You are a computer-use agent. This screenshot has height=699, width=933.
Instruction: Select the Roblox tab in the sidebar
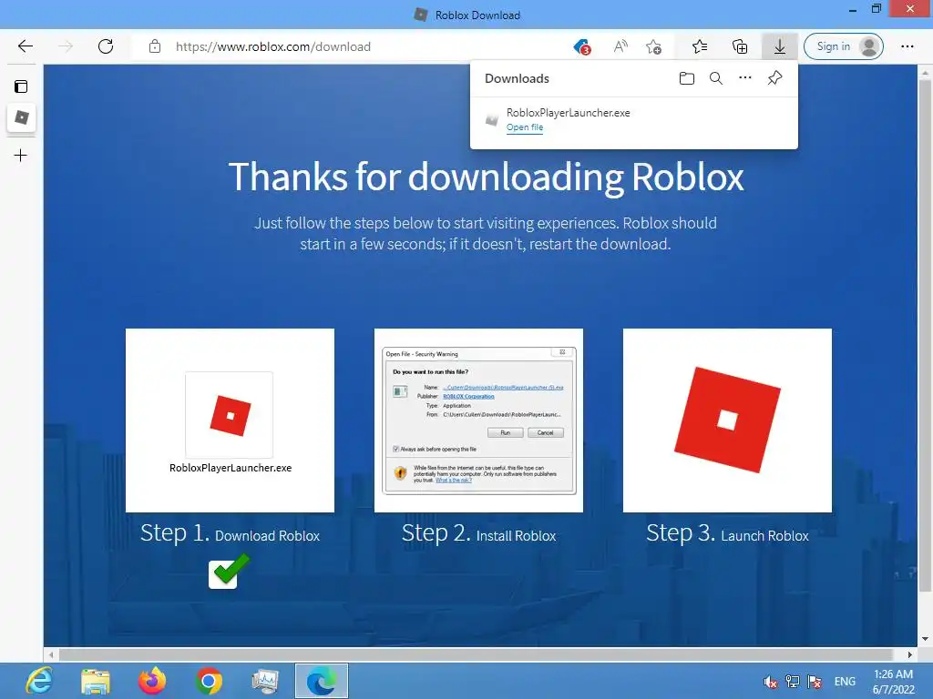pyautogui.click(x=22, y=117)
